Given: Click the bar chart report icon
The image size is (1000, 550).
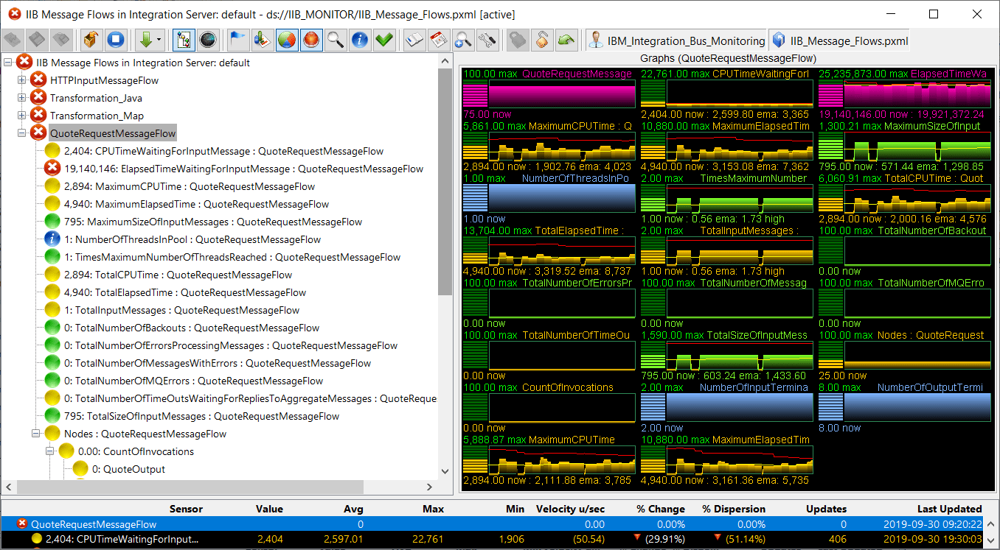Looking at the screenshot, I should click(x=262, y=40).
